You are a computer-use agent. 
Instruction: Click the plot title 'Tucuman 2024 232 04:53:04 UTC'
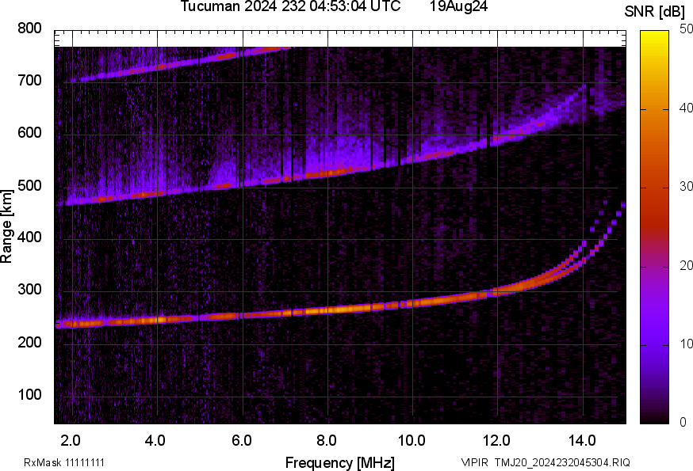[x=290, y=6]
